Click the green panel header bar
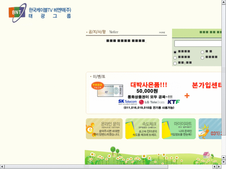Image resolution: width=226 pixels, height=169 pixels. point(197,33)
